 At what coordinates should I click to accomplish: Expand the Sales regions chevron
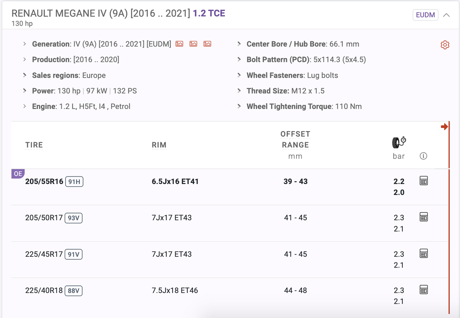(x=25, y=75)
